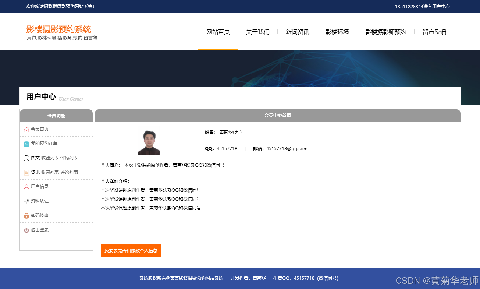Select the 会员首页 home icon
The image size is (480, 289).
(26, 130)
